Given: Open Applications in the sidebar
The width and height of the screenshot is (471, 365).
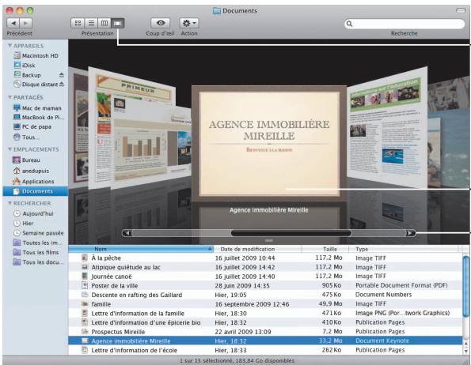Looking at the screenshot, I should (33, 181).
